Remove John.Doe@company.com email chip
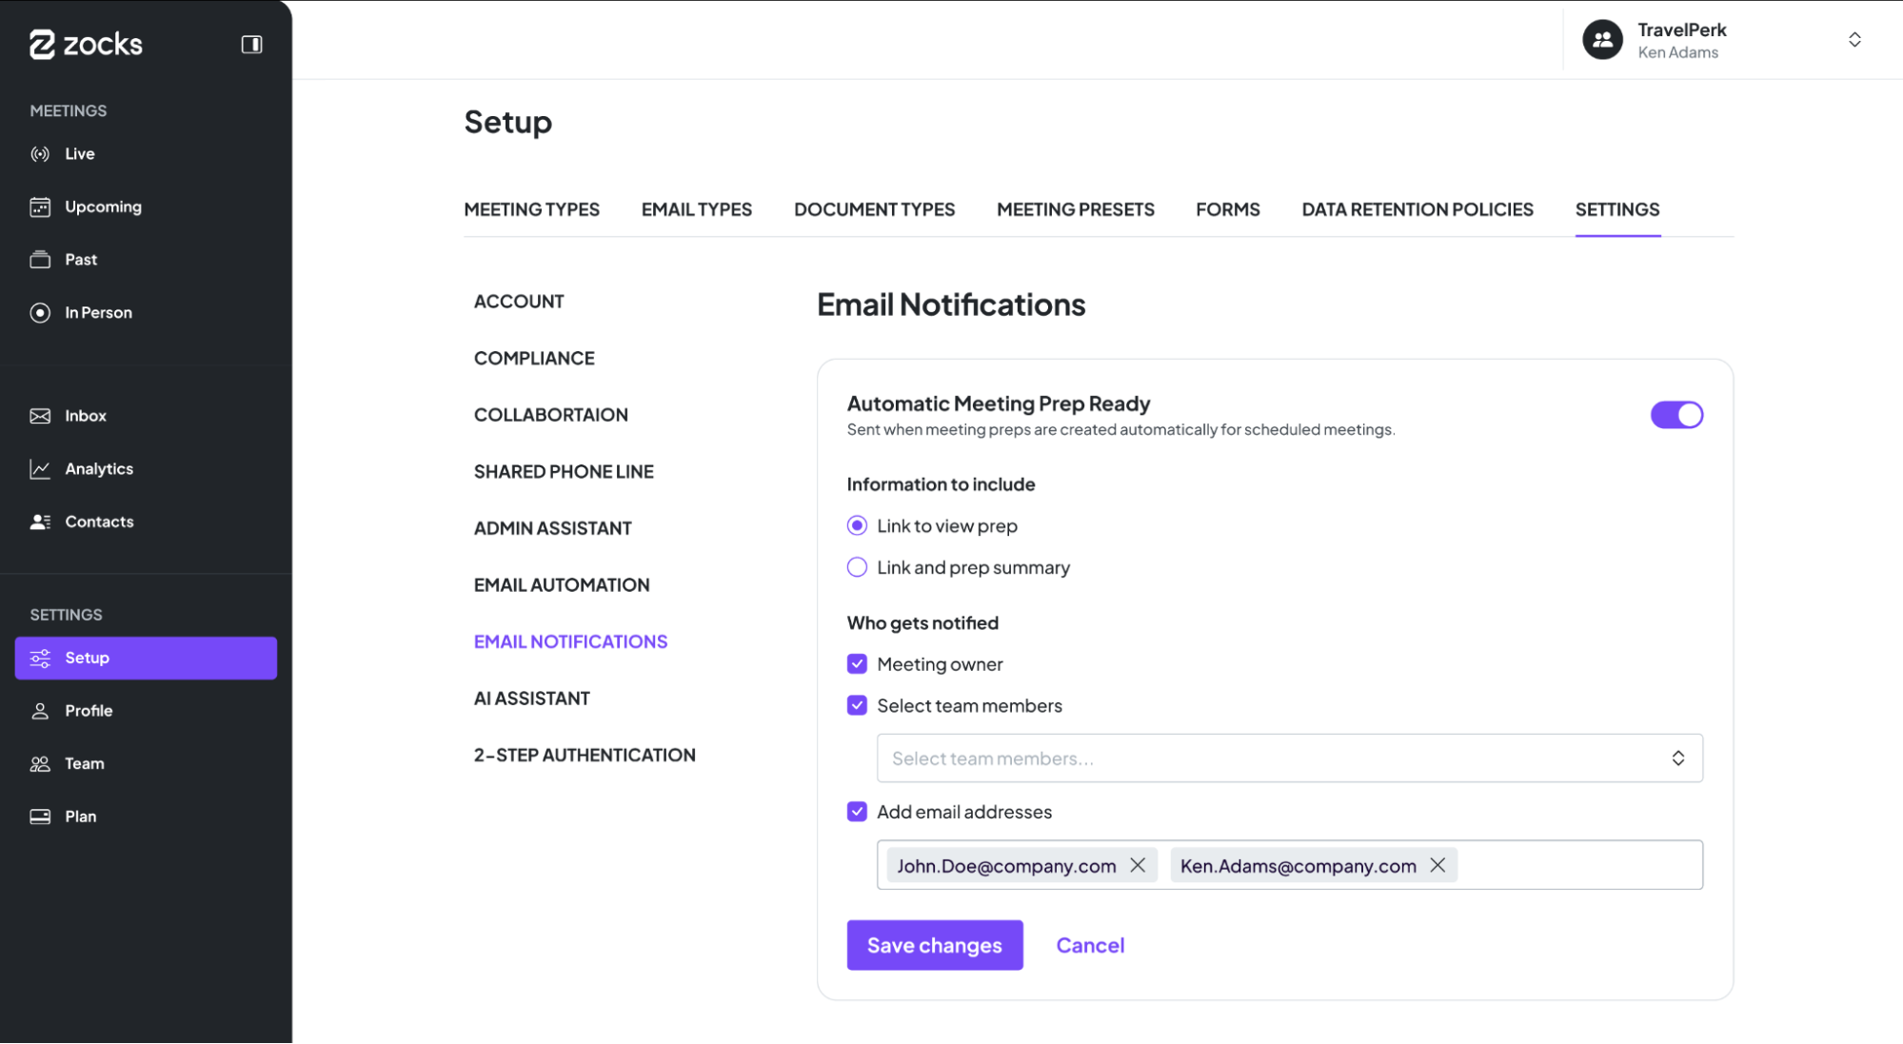Image resolution: width=1903 pixels, height=1044 pixels. point(1138,865)
